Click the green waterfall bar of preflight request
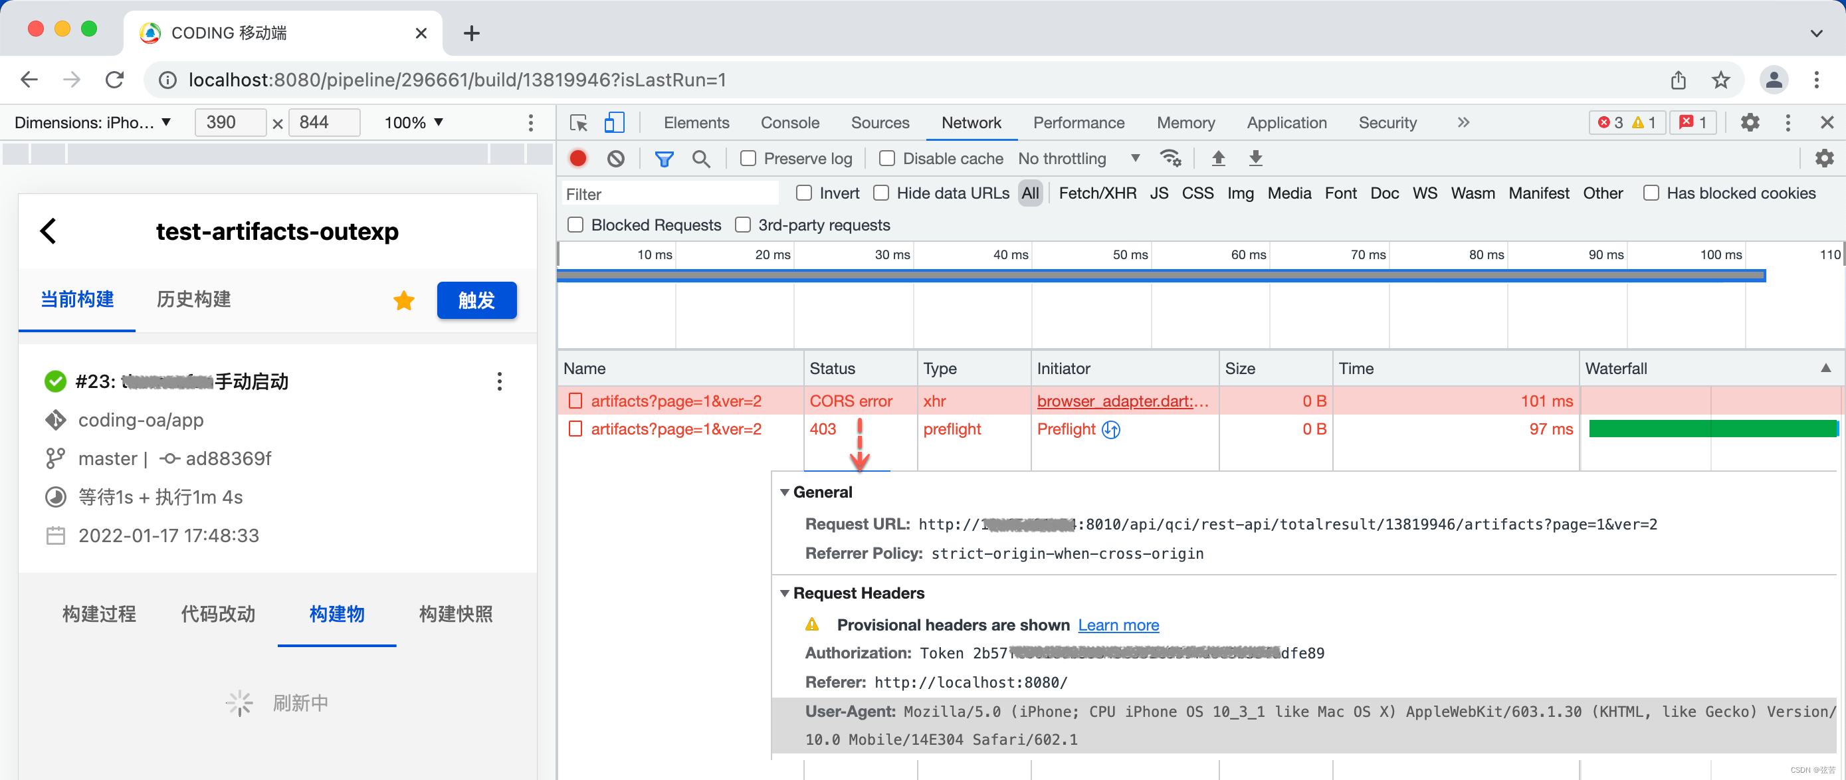The height and width of the screenshot is (780, 1846). (x=1712, y=429)
